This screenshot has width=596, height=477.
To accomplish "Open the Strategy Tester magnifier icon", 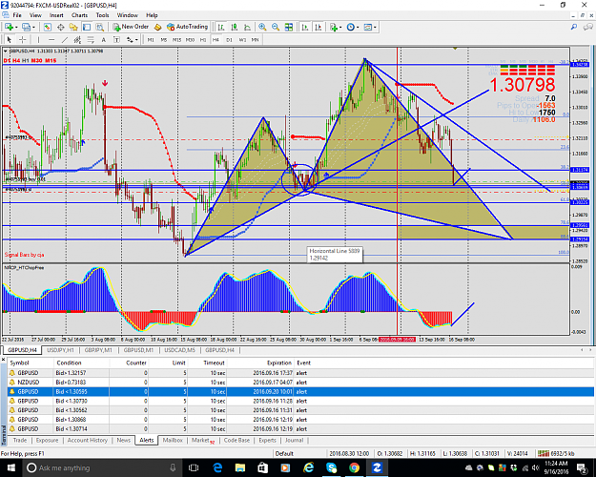I will pos(99,27).
